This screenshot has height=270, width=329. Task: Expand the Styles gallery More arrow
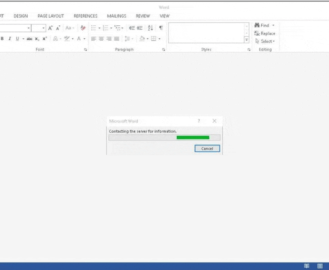[247, 40]
